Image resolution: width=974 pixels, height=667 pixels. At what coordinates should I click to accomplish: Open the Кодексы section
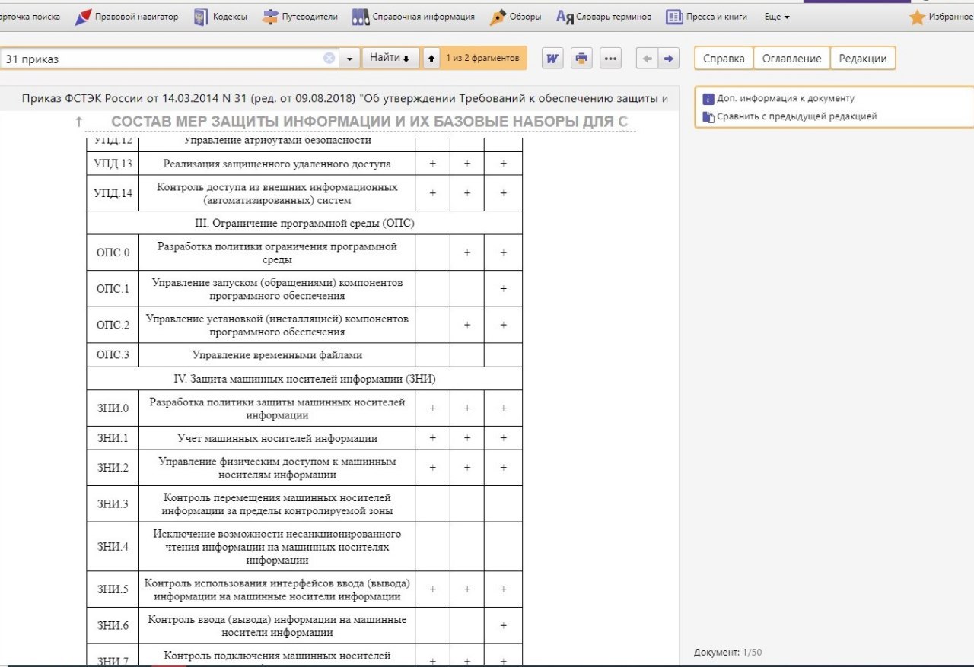tap(220, 17)
